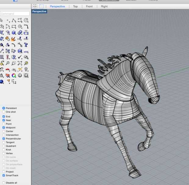The image size is (189, 185).
Task: Activate the Explode tool icon
Action: pos(14,39)
